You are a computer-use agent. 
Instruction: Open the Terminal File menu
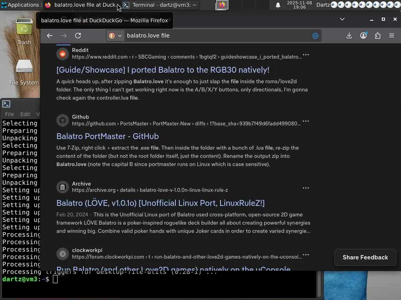[x=9, y=114]
